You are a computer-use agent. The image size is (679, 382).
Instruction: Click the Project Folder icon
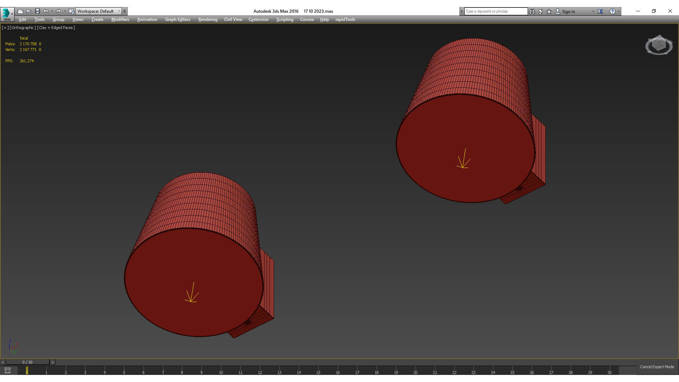(x=71, y=11)
